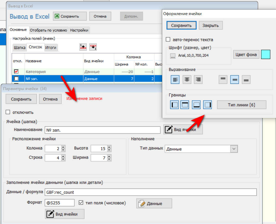Open the Итоги tab
Screen dimensions: 276x224
pos(51,48)
